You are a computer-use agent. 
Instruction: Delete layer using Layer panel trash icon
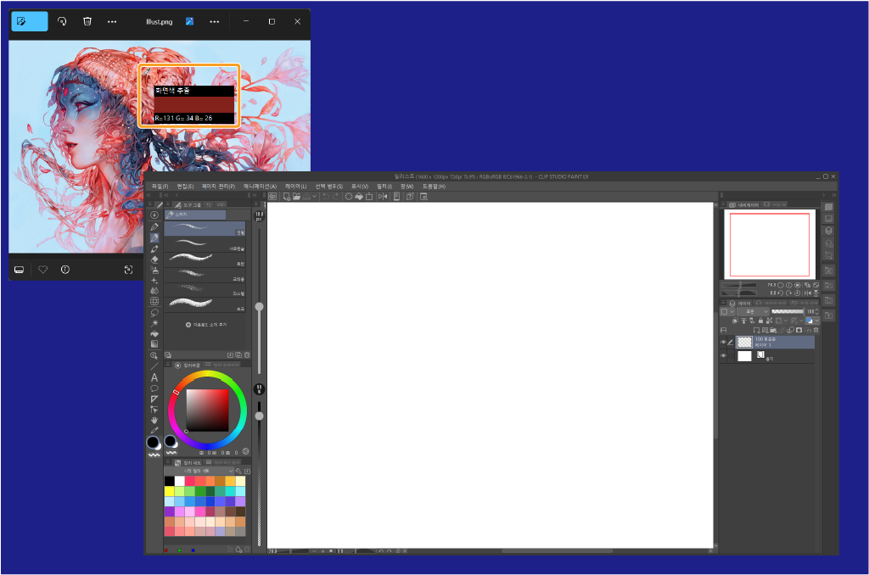tap(816, 330)
